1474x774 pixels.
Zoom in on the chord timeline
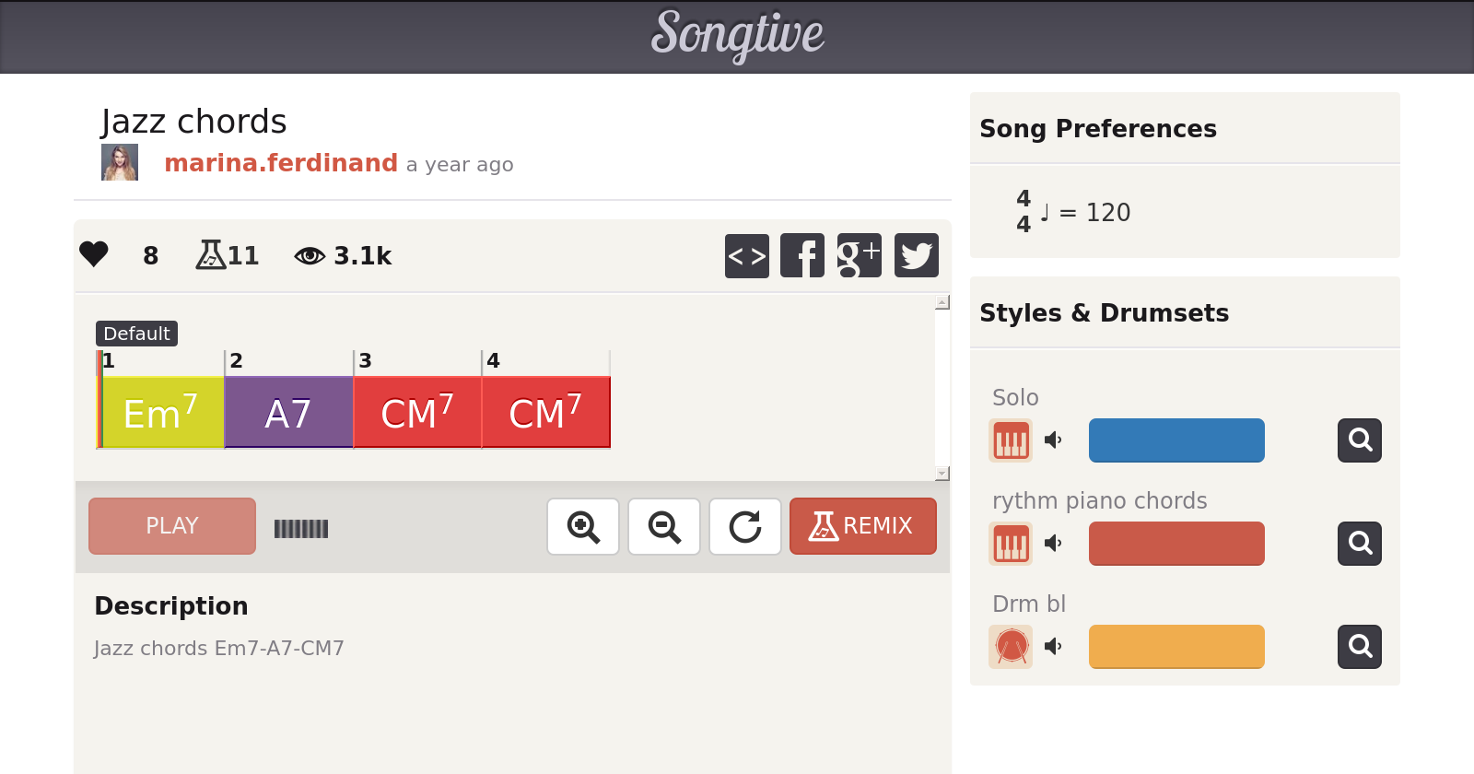pyautogui.click(x=583, y=527)
